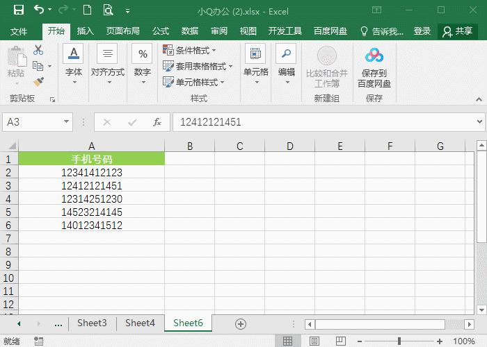Viewport: 487px width, 347px height.
Task: Select cell with 12341412123
Action: [x=92, y=172]
